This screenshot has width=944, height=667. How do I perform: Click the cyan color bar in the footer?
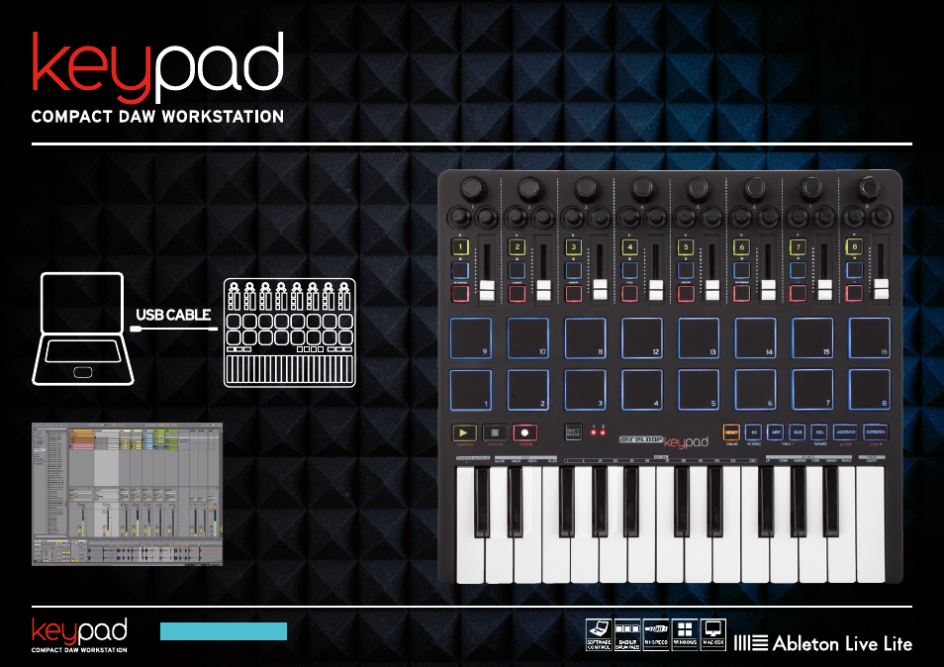click(224, 631)
